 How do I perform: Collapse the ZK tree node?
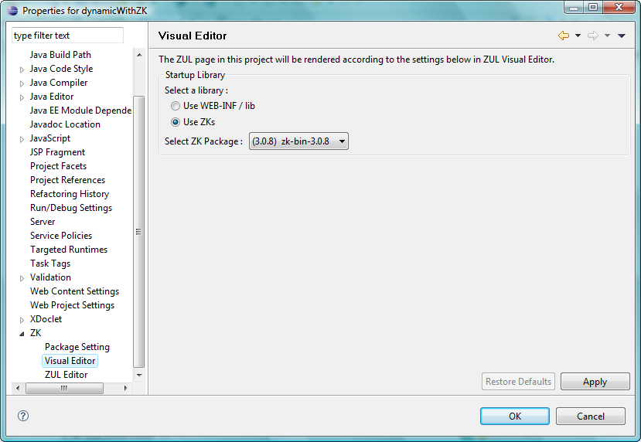[22, 334]
